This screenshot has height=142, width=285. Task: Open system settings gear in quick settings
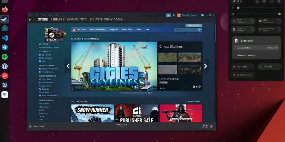tap(264, 1)
